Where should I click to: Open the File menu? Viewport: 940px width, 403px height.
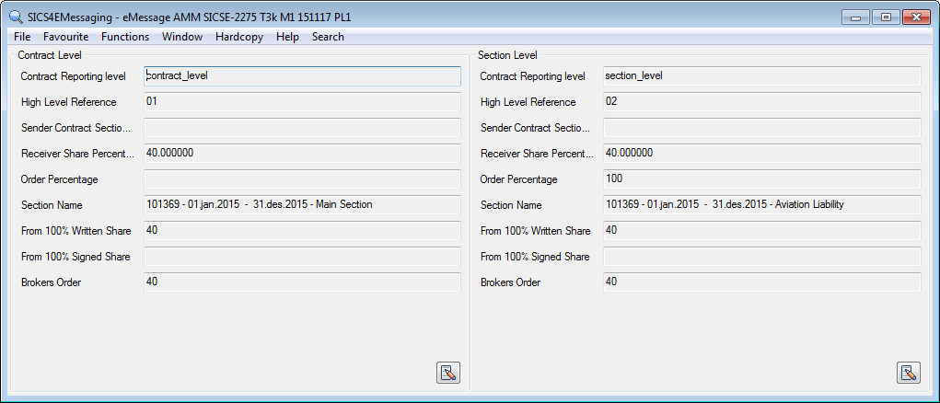coord(22,37)
